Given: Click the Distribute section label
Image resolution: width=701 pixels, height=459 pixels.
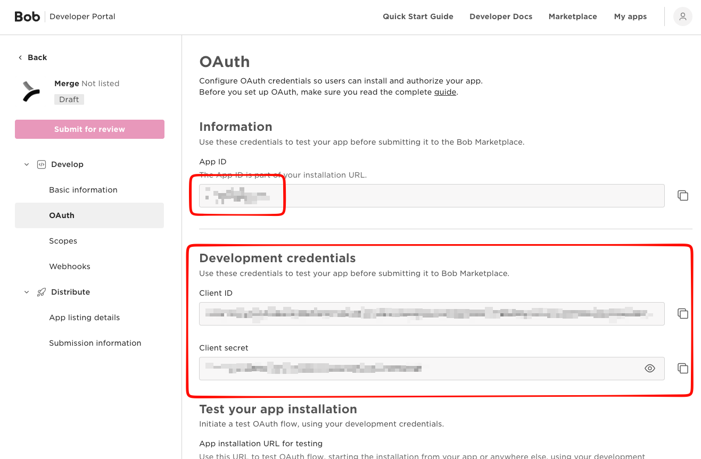Looking at the screenshot, I should pyautogui.click(x=70, y=292).
